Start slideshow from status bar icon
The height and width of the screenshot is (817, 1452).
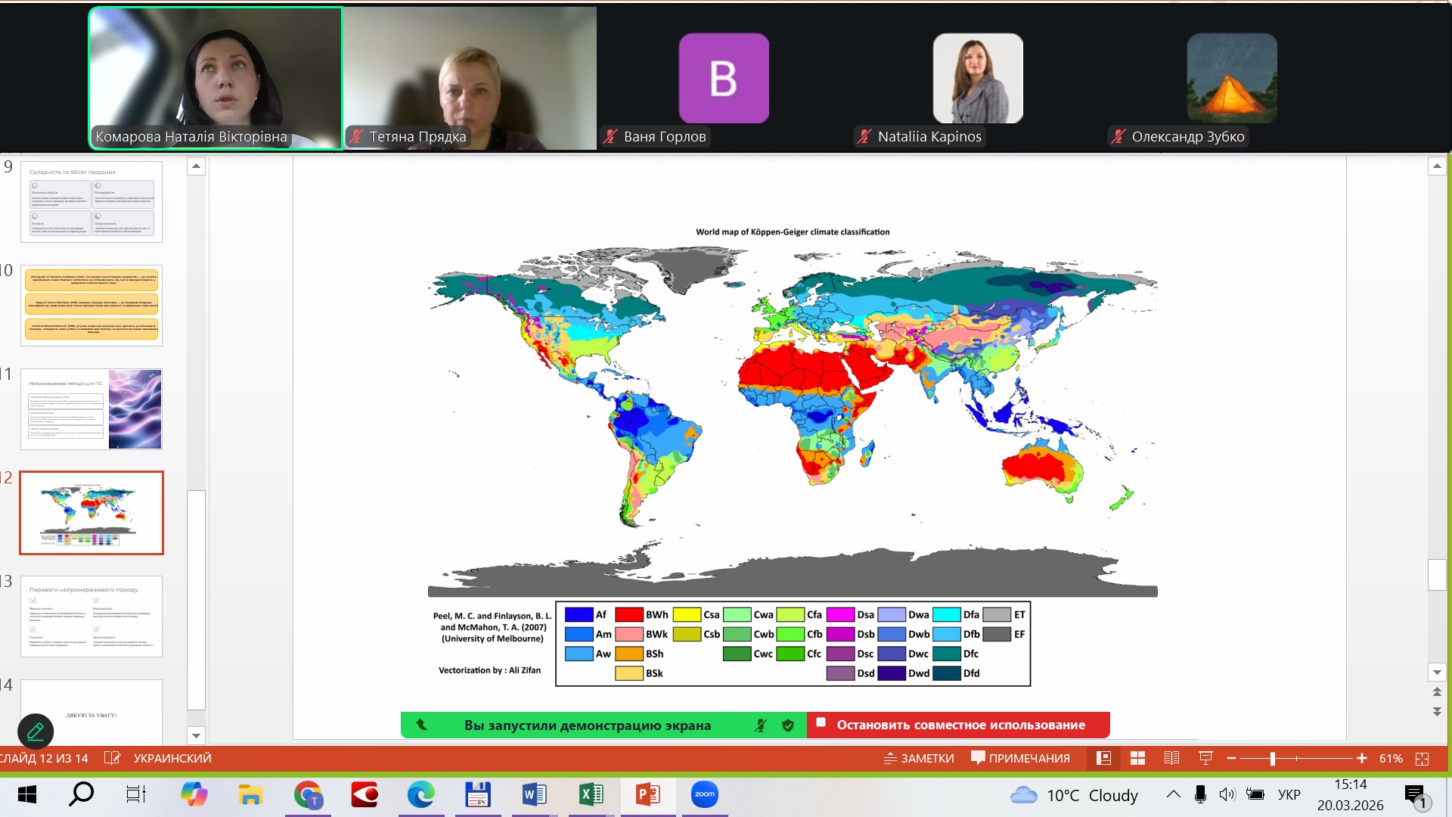click(1205, 758)
